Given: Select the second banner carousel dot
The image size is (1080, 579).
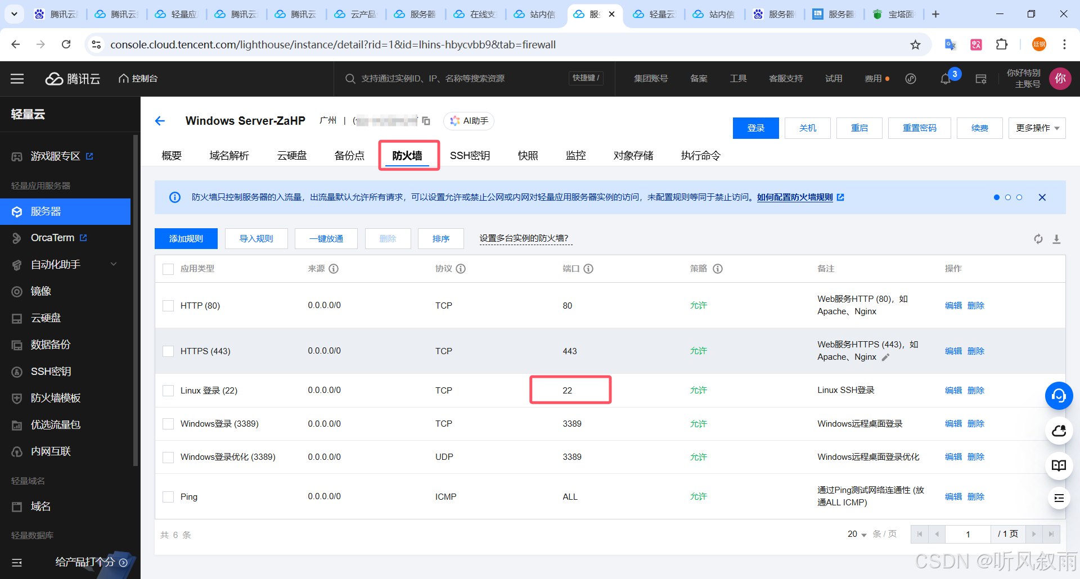Looking at the screenshot, I should coord(1008,197).
